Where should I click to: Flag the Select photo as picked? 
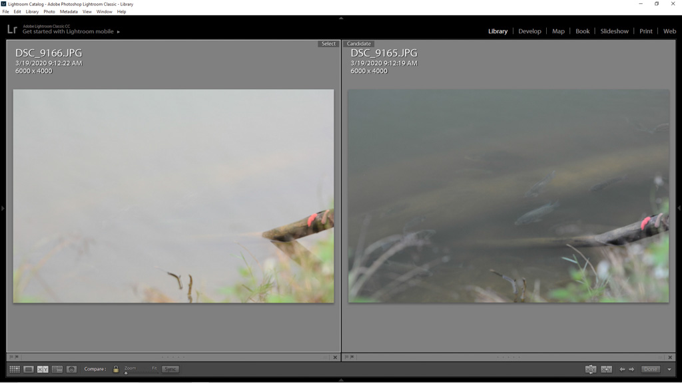11,357
